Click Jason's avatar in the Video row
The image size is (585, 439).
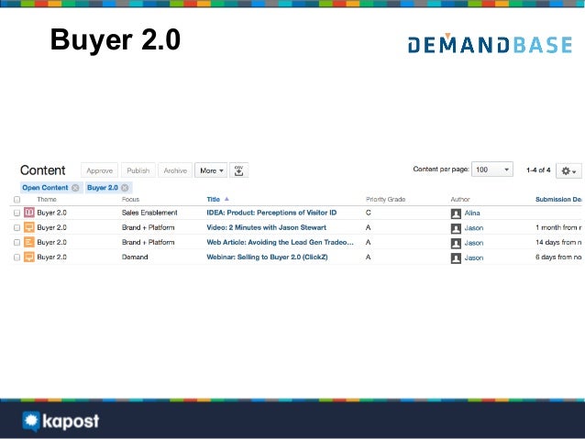click(456, 228)
